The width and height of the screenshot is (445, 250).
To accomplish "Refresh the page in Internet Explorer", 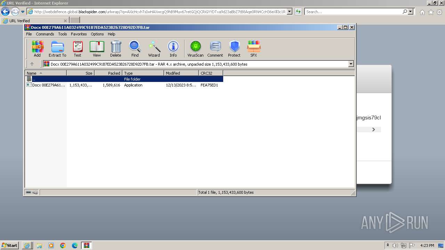I will pyautogui.click(x=298, y=12).
